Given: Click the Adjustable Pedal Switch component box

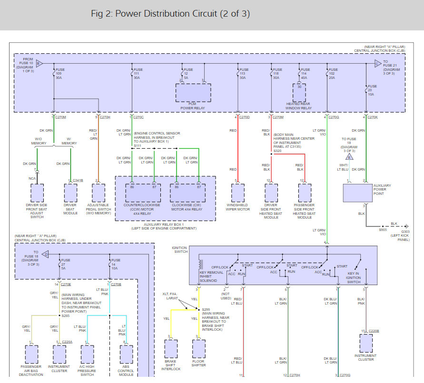Looking at the screenshot, I should 99,193.
